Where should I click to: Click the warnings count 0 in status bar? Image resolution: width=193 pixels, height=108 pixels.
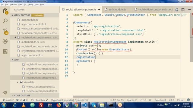click(25, 100)
